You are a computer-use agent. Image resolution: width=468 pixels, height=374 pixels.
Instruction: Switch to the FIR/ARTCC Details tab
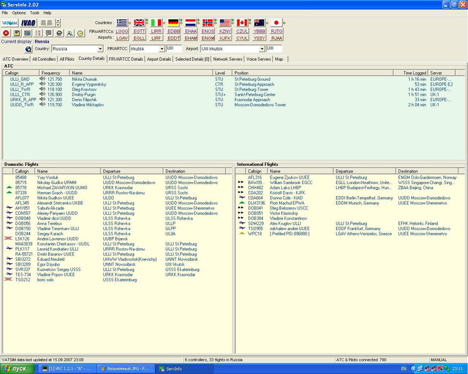tap(126, 59)
